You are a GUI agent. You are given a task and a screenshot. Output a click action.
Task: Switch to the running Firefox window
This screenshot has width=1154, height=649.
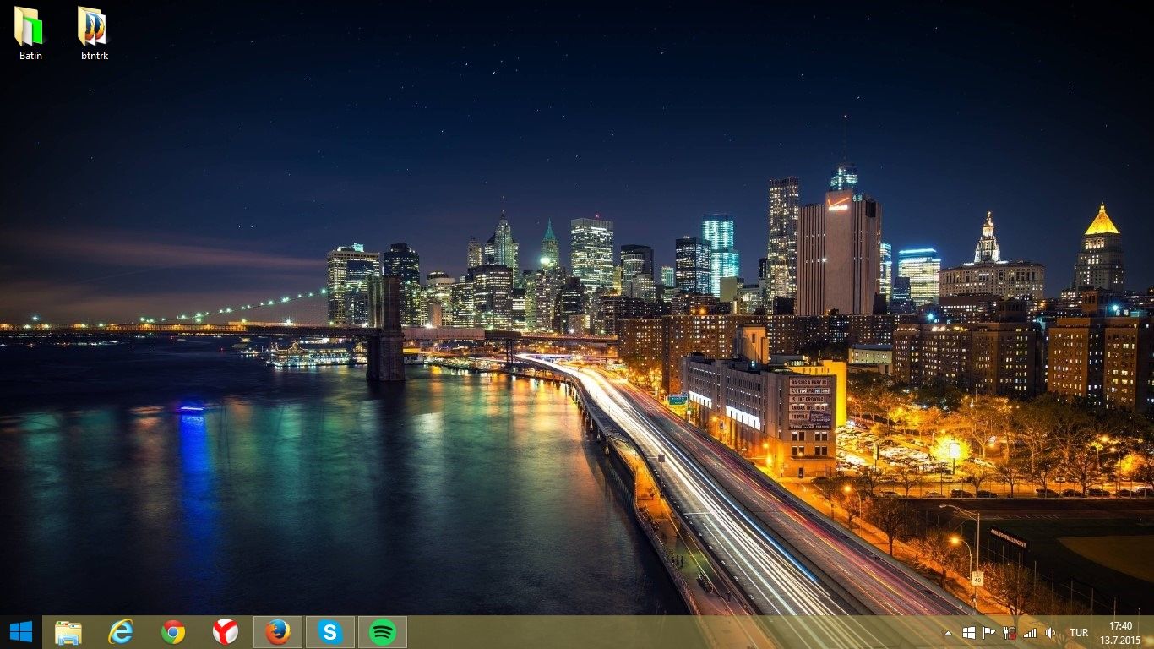click(278, 631)
